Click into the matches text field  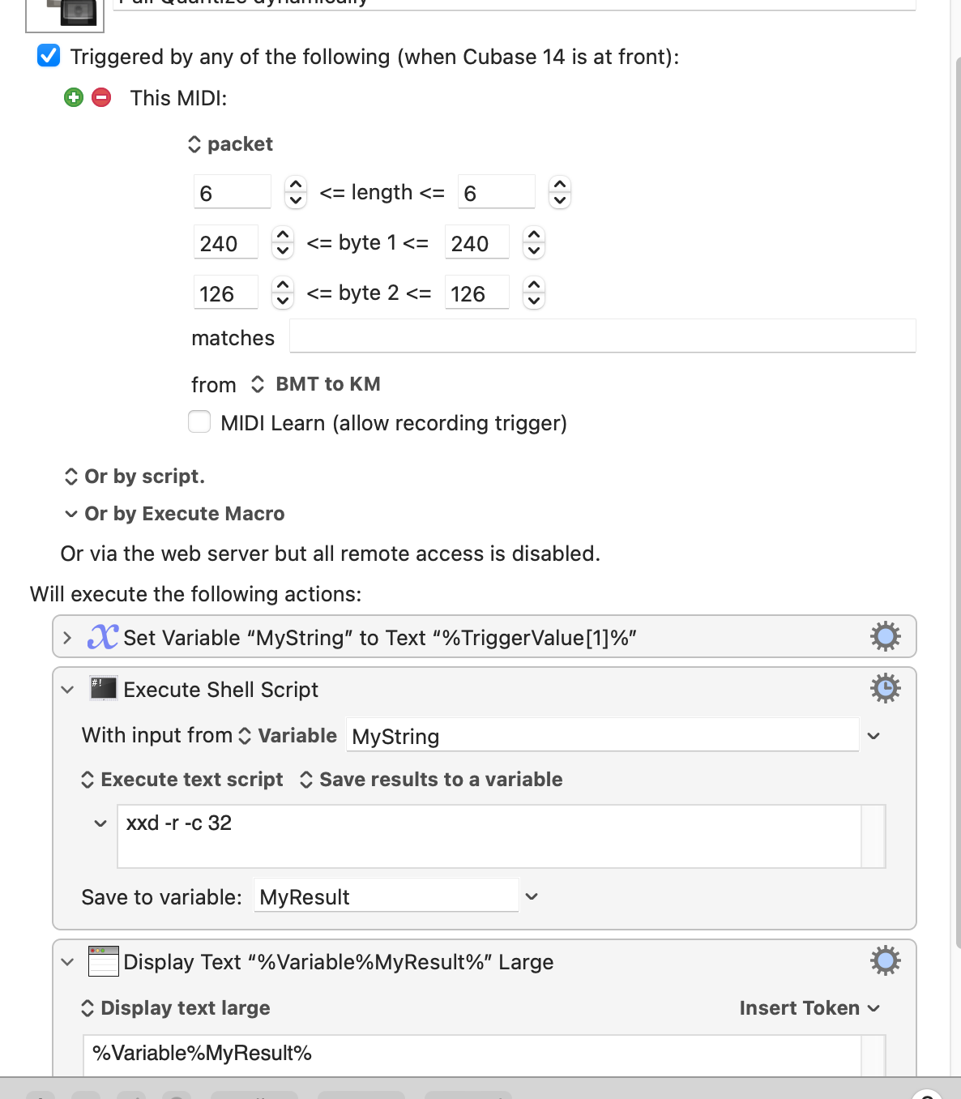click(x=603, y=336)
